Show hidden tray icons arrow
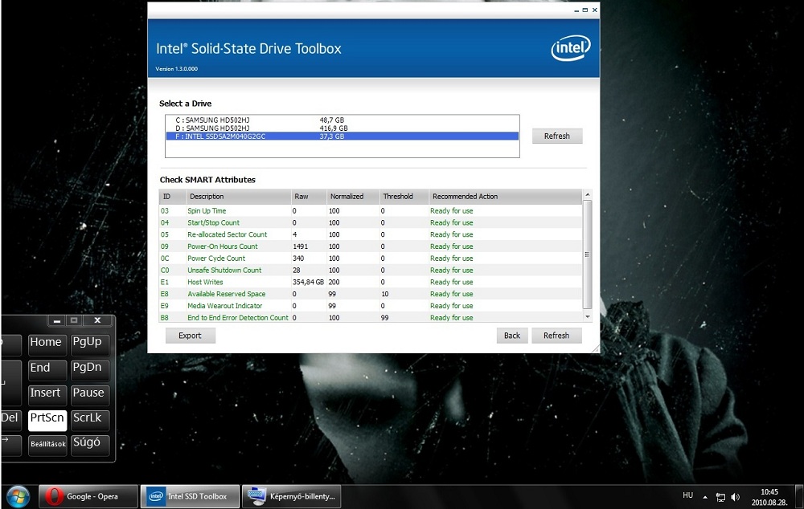This screenshot has height=509, width=804. click(705, 497)
